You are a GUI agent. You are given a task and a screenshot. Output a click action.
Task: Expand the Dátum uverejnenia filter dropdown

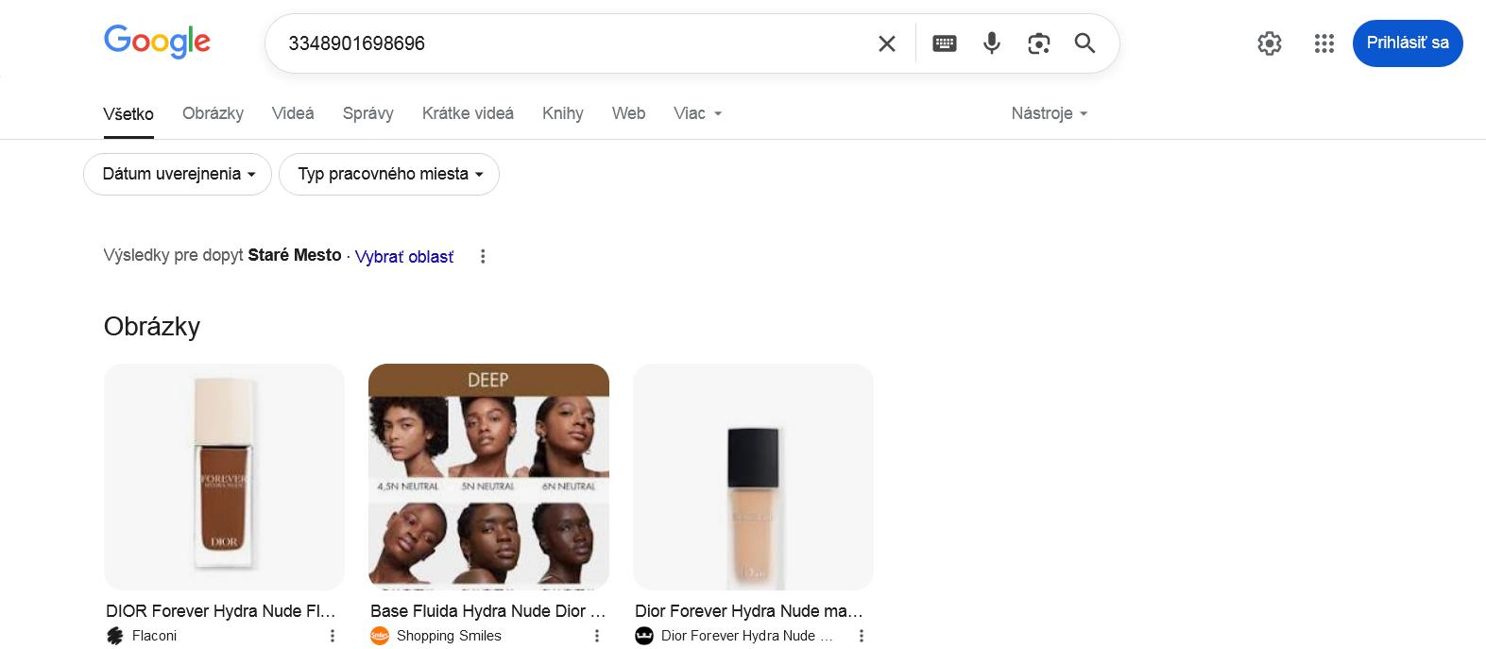[178, 174]
